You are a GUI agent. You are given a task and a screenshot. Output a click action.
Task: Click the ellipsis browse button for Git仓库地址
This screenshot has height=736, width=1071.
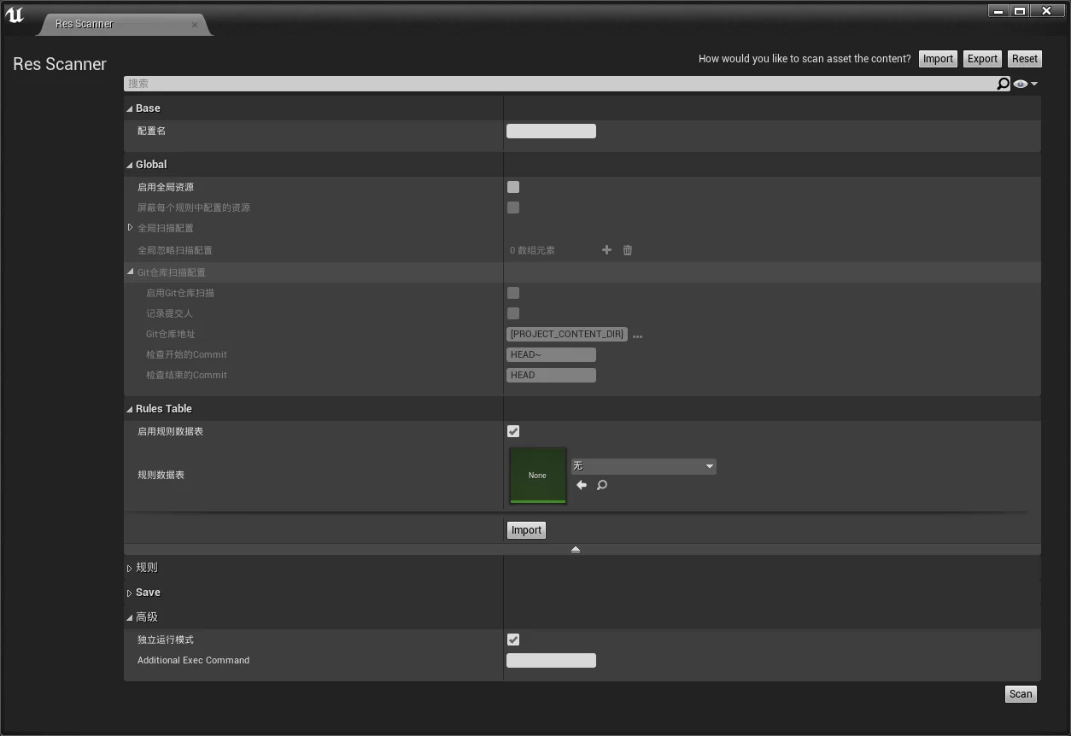tap(637, 336)
